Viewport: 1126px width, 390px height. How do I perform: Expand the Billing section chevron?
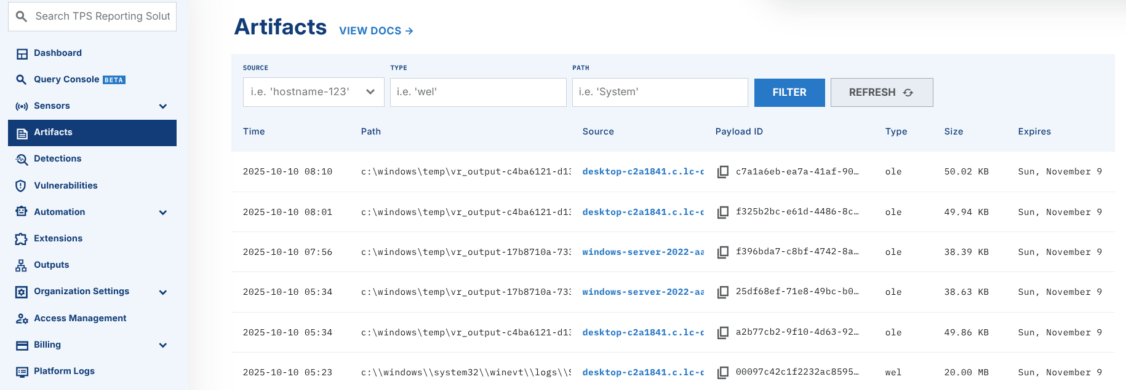pyautogui.click(x=163, y=345)
